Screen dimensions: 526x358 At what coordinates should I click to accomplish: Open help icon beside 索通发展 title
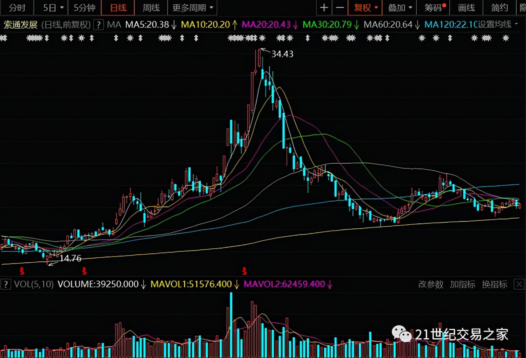[x=98, y=25]
